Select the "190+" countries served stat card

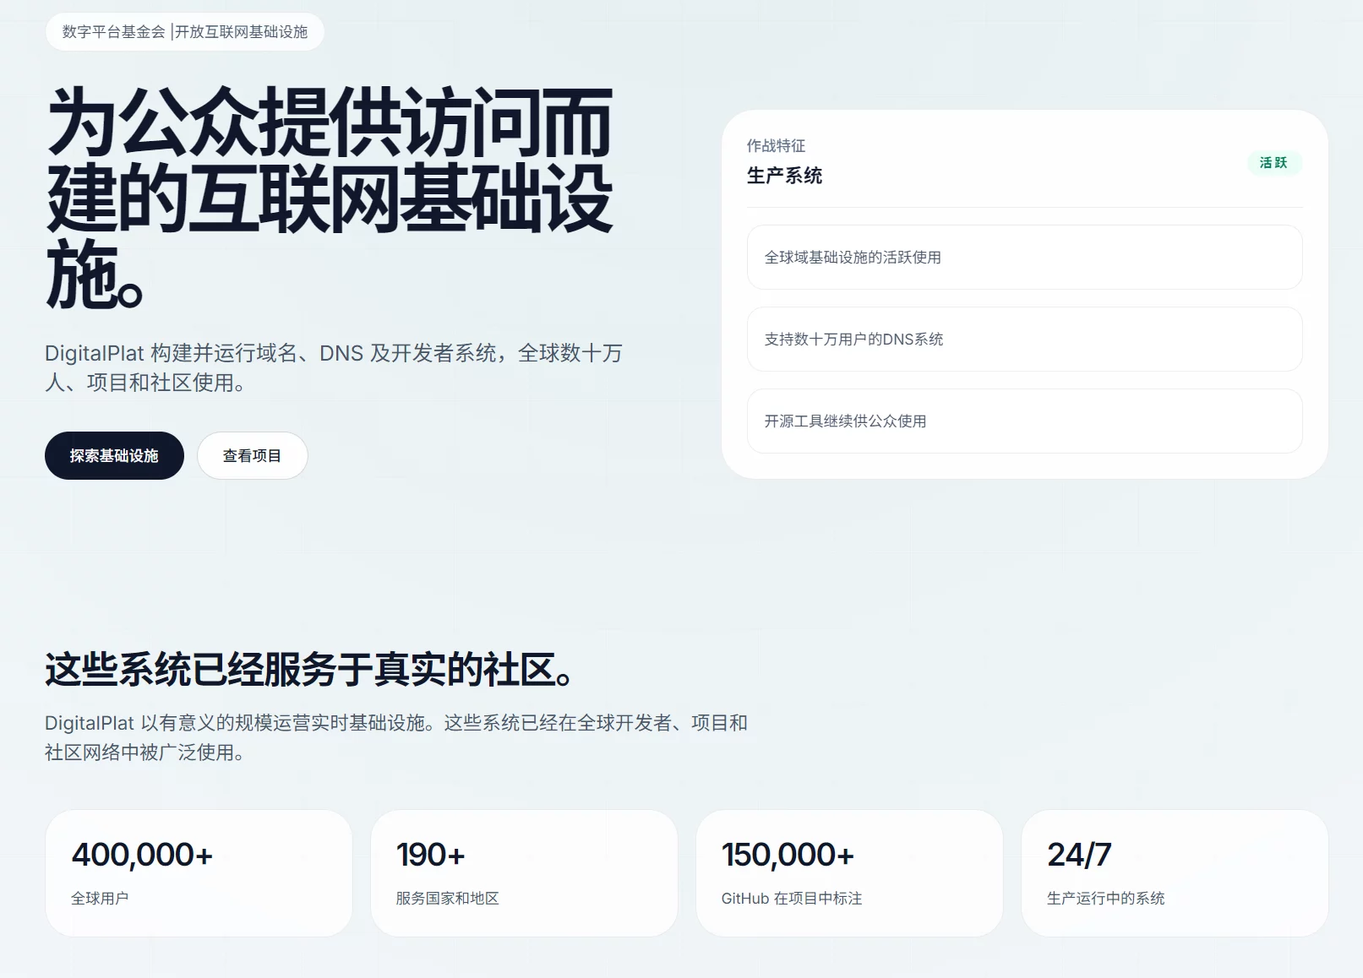point(524,873)
